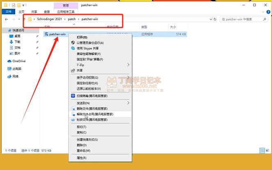Image resolution: width=272 pixels, height=170 pixels.
Task: Click patch folder in address breadcrumb
Action: pos(72,19)
